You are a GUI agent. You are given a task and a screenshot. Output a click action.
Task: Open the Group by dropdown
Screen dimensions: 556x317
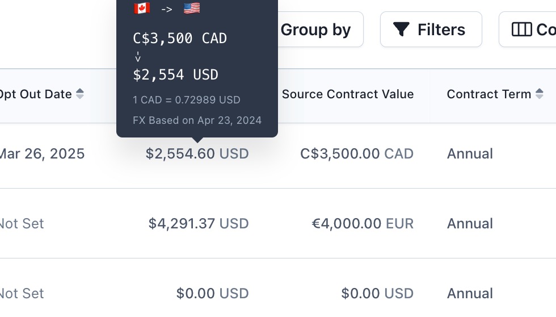(315, 30)
